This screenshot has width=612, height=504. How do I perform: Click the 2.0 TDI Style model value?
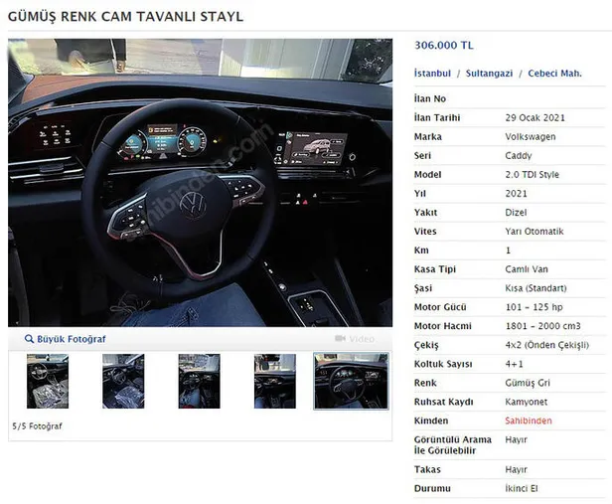point(532,175)
